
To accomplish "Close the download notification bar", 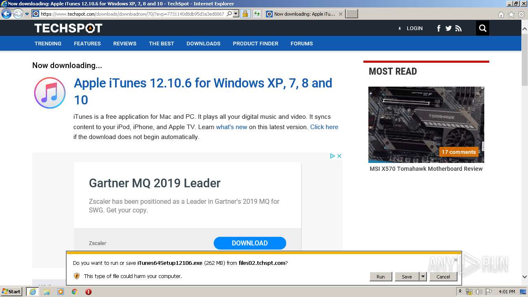I will point(455,260).
